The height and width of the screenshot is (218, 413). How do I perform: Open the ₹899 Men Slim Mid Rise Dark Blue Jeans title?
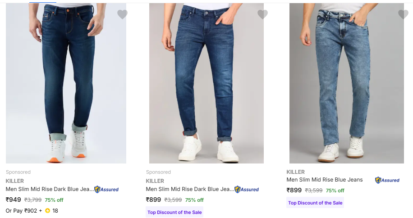tap(190, 189)
